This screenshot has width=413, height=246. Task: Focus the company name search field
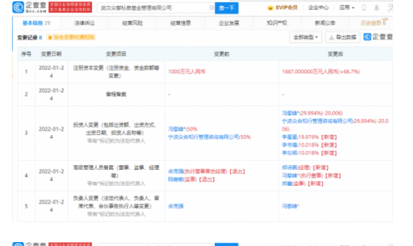[x=156, y=8]
